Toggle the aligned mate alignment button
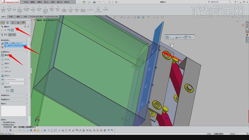The height and width of the screenshot is (140, 249). [8, 90]
